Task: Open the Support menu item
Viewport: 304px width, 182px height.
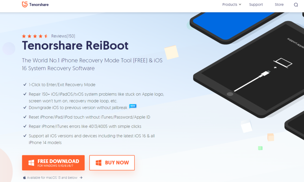Action: 256,4
